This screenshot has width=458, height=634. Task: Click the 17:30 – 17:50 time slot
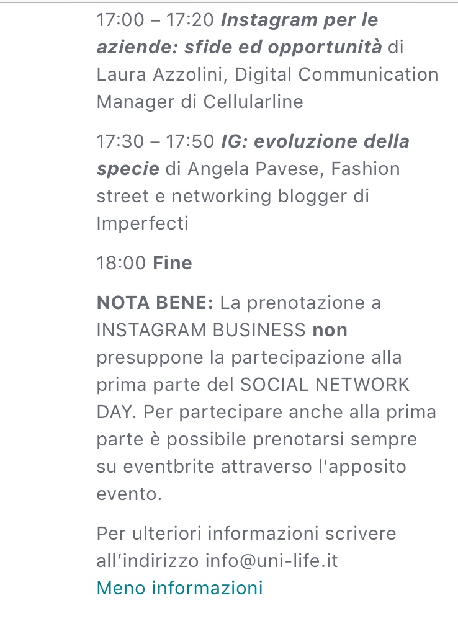tap(155, 142)
